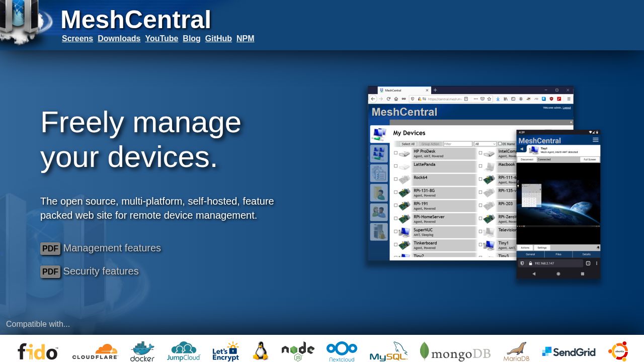The width and height of the screenshot is (644, 362).
Task: Click the MySQL logo
Action: [x=388, y=351]
